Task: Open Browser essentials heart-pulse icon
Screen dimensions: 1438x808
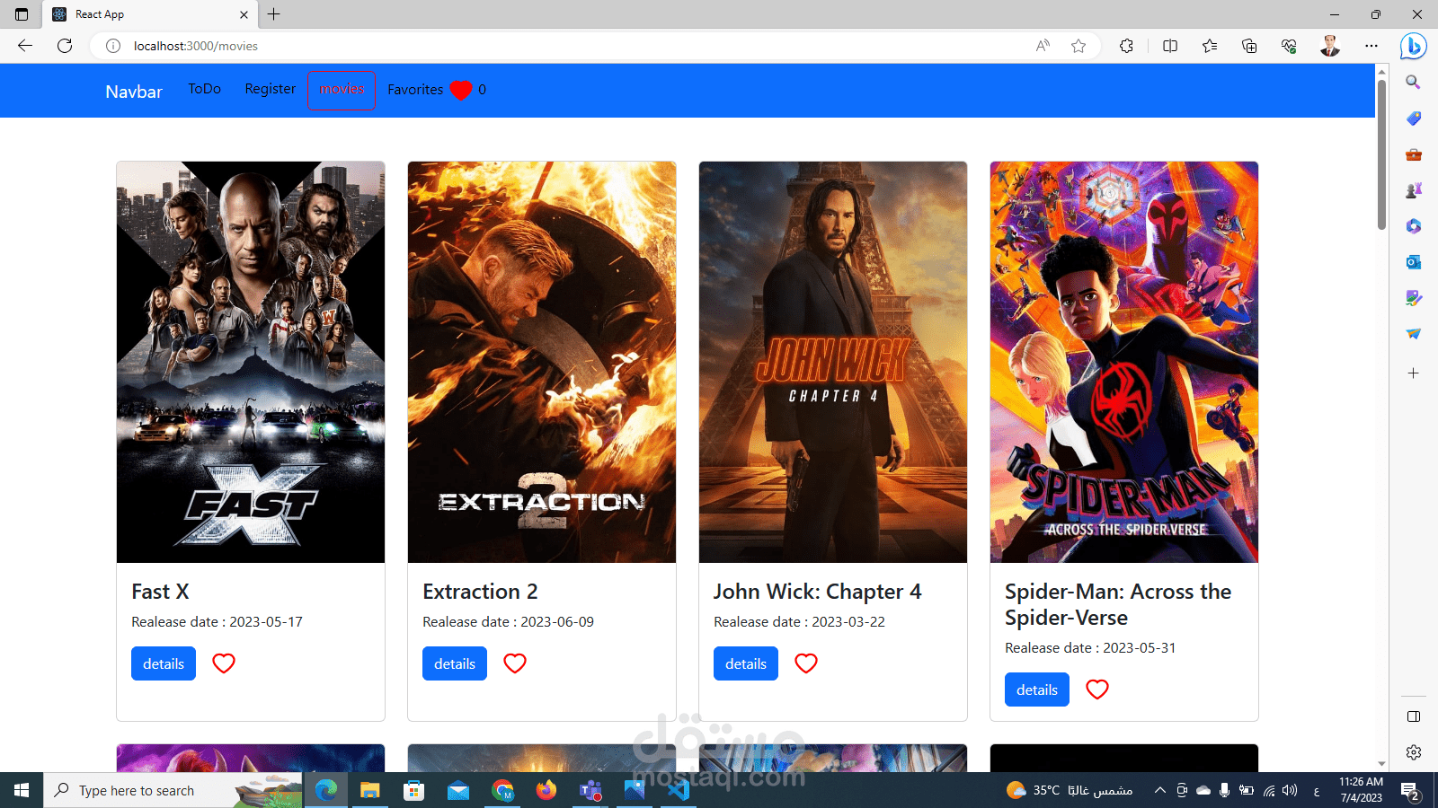Action: click(1289, 46)
